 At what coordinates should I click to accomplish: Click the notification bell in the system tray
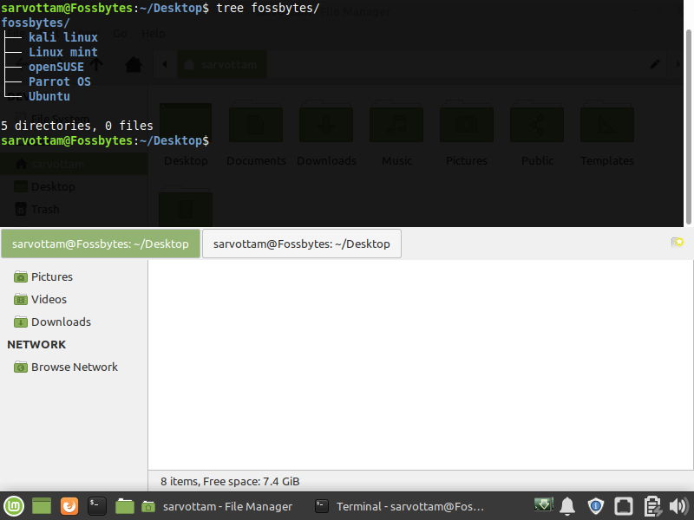point(567,505)
